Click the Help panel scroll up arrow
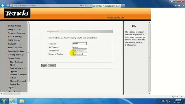Screen dimensions: 185x104 (x=149, y=23)
